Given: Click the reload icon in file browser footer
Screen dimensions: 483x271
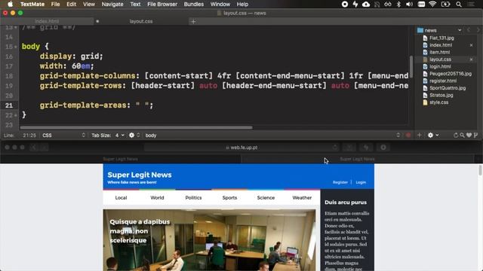Looking at the screenshot, I should coord(456,135).
